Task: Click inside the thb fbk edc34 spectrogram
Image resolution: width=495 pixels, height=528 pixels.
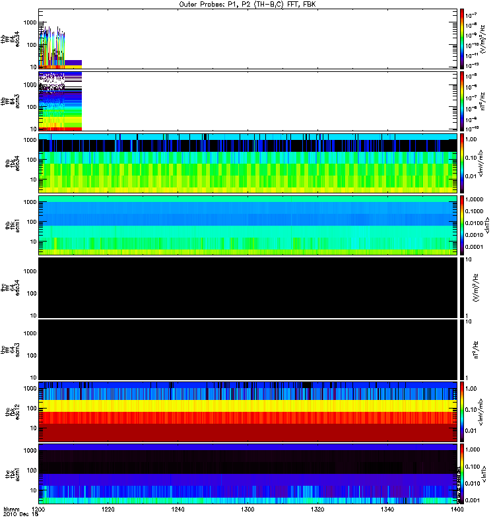Action: [247, 163]
